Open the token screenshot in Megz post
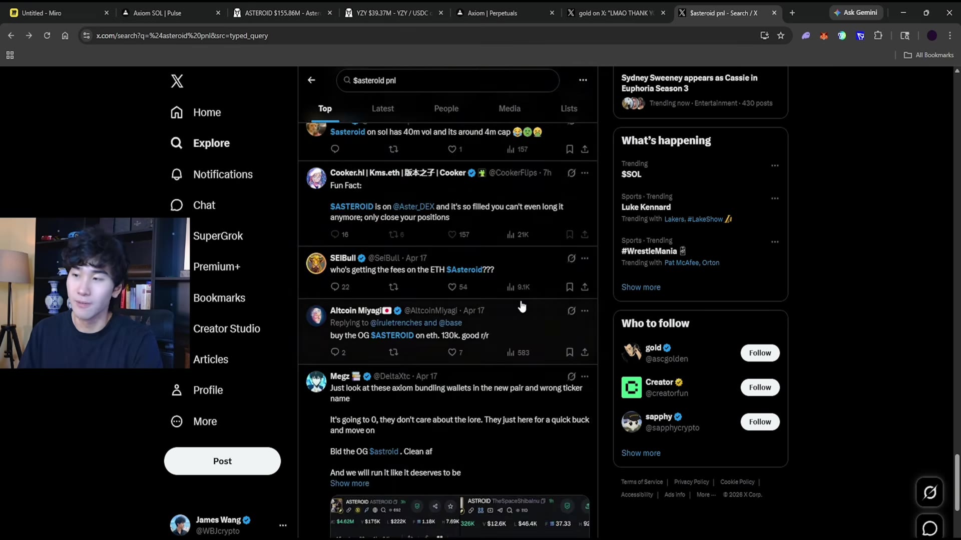 [459, 516]
